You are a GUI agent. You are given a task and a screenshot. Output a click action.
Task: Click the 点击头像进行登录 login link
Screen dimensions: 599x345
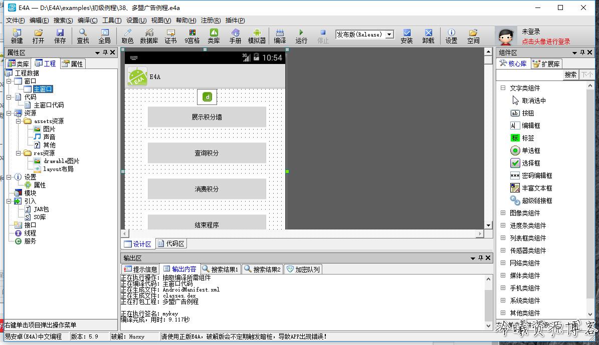pyautogui.click(x=546, y=41)
